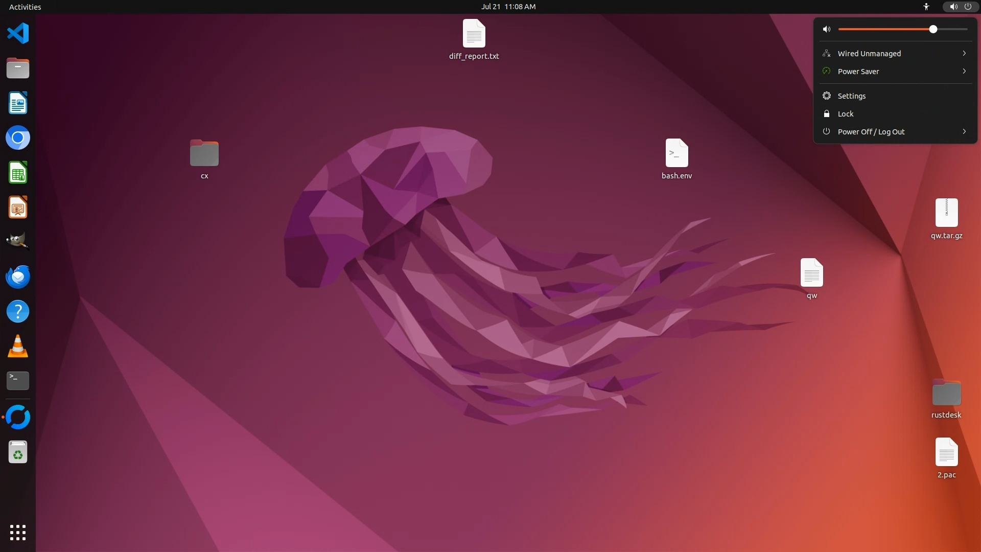The width and height of the screenshot is (981, 552).
Task: Select Lock in the system menu
Action: click(x=846, y=114)
